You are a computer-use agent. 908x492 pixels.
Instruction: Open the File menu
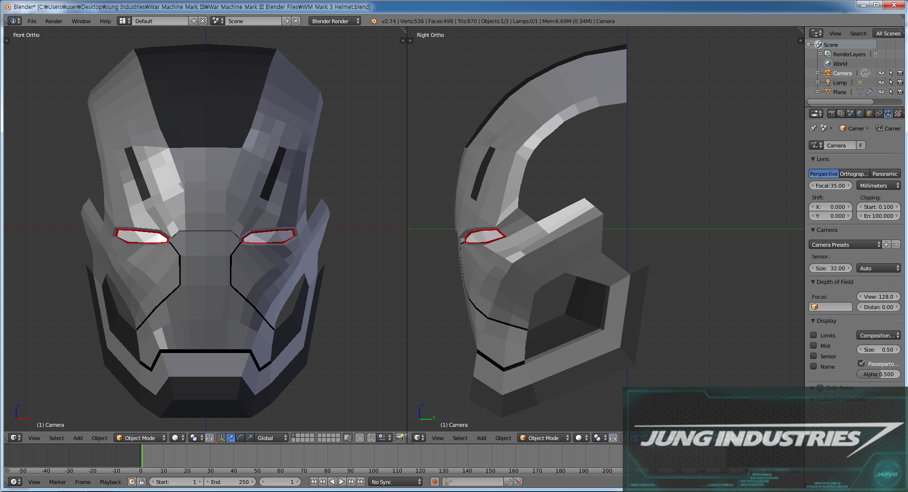pos(32,21)
